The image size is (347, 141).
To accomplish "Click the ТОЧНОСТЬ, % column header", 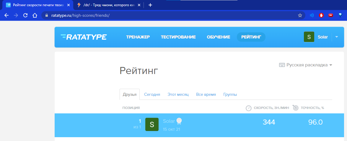I will 312,108.
